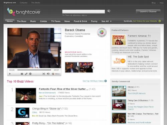Click next arrow beside video thumbnails

click(93, 68)
